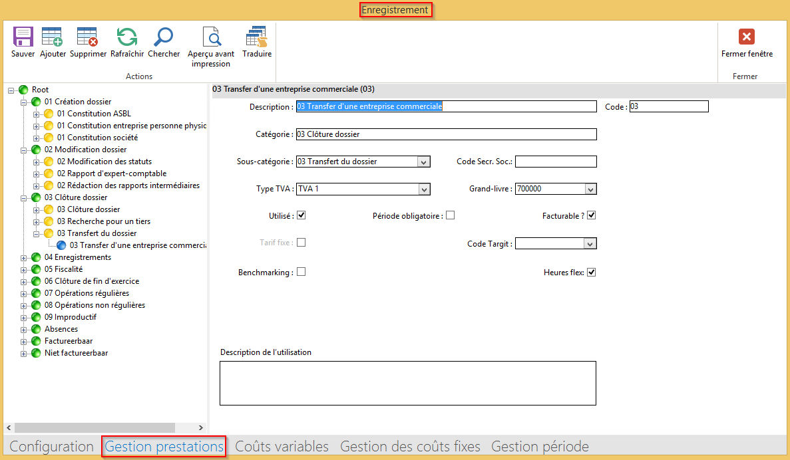Switch to the Coûts variables tab
This screenshot has width=790, height=460.
pos(282,447)
